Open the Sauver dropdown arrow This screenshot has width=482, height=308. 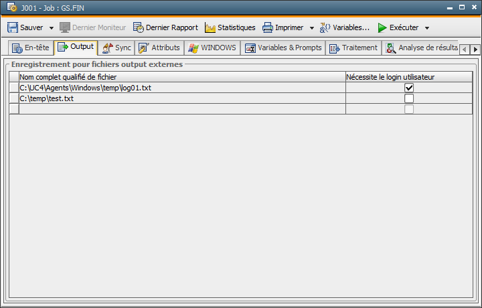tap(52, 28)
